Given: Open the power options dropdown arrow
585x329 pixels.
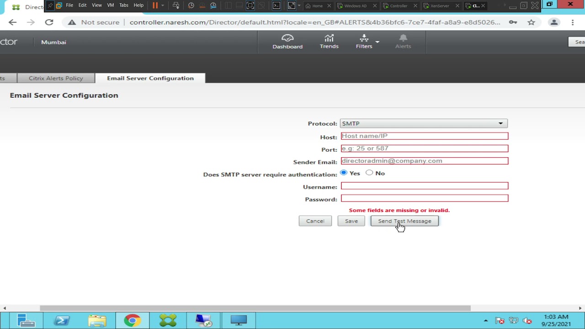Looking at the screenshot, I should tap(162, 5).
